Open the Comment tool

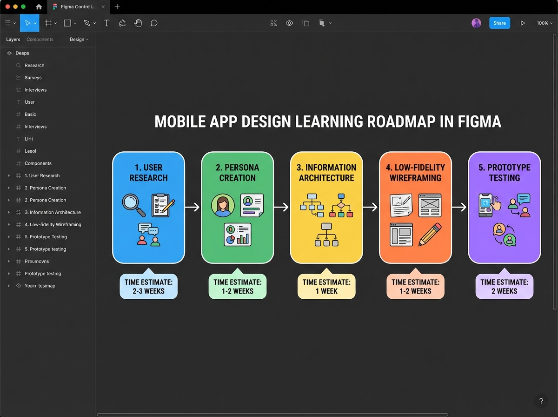pyautogui.click(x=153, y=23)
